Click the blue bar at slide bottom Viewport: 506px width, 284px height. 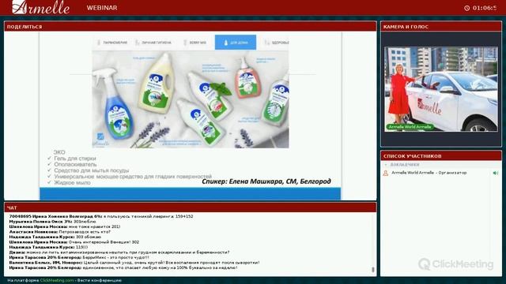[190, 194]
